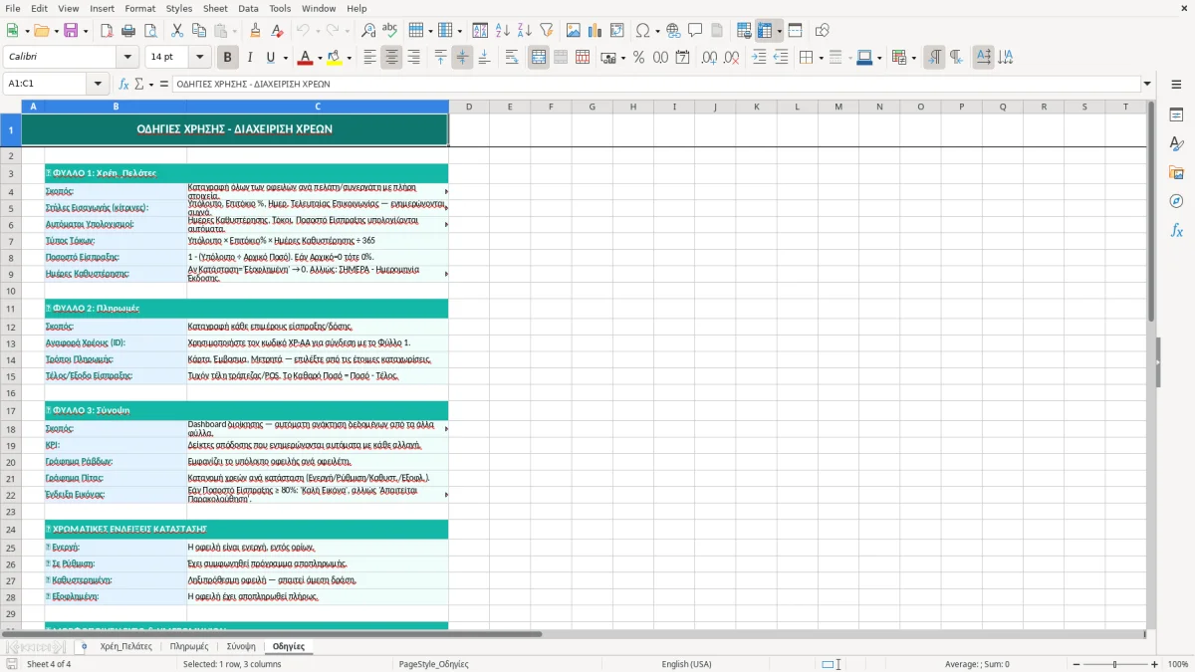
Task: Click the Clone Formatting paintbrush icon
Action: point(255,31)
